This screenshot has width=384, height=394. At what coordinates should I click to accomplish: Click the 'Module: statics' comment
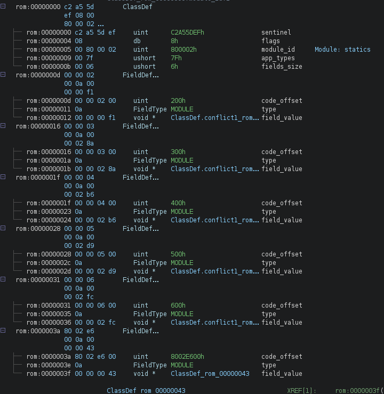342,50
